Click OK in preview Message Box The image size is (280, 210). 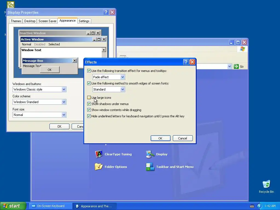(x=50, y=70)
